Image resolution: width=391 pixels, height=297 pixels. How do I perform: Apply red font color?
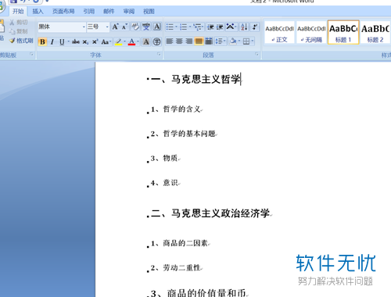tap(131, 41)
